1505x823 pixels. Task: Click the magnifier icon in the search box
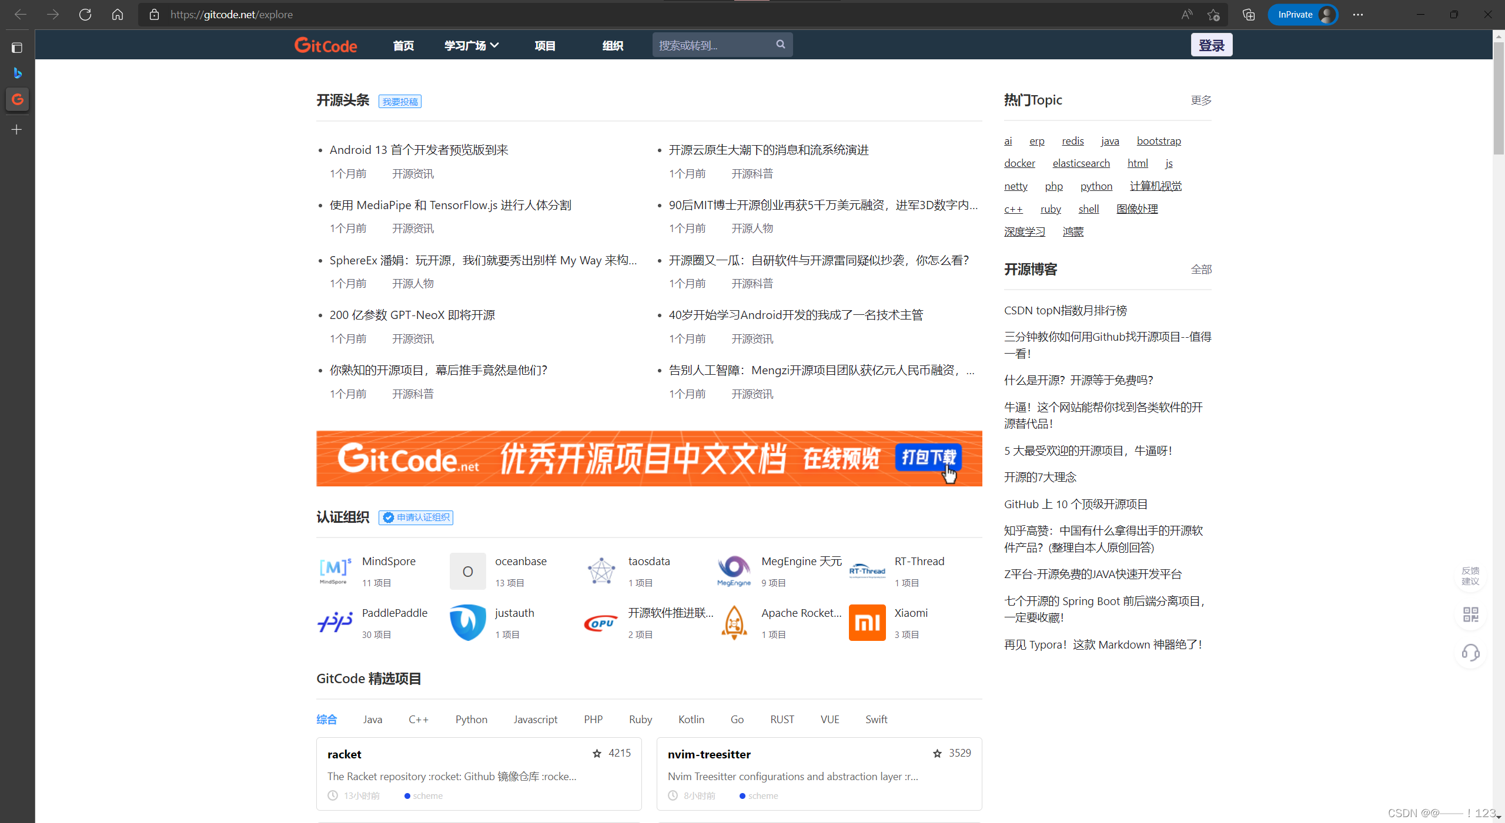(780, 44)
